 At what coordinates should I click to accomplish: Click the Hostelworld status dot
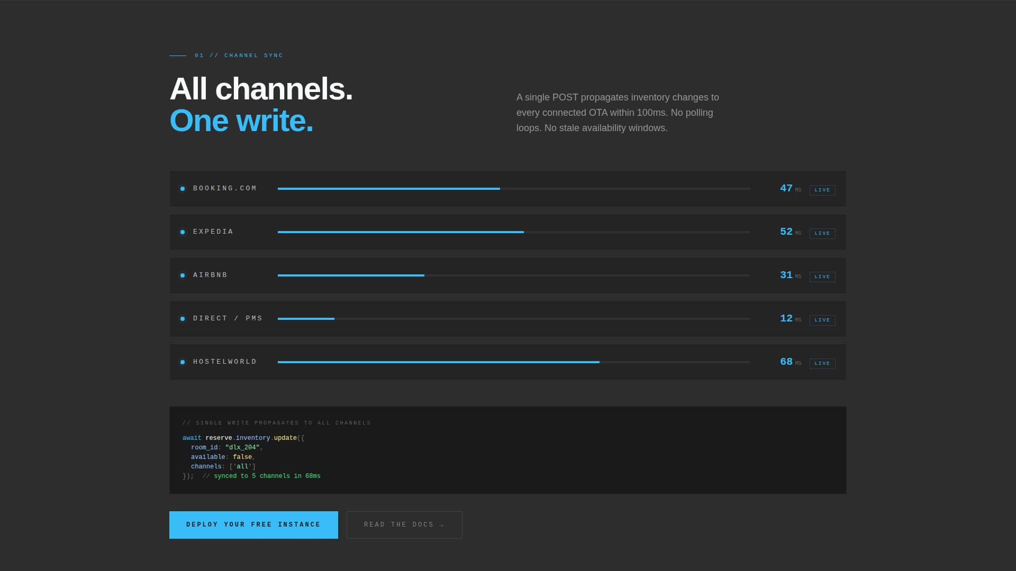pyautogui.click(x=183, y=362)
